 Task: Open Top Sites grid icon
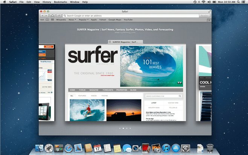coord(52,19)
